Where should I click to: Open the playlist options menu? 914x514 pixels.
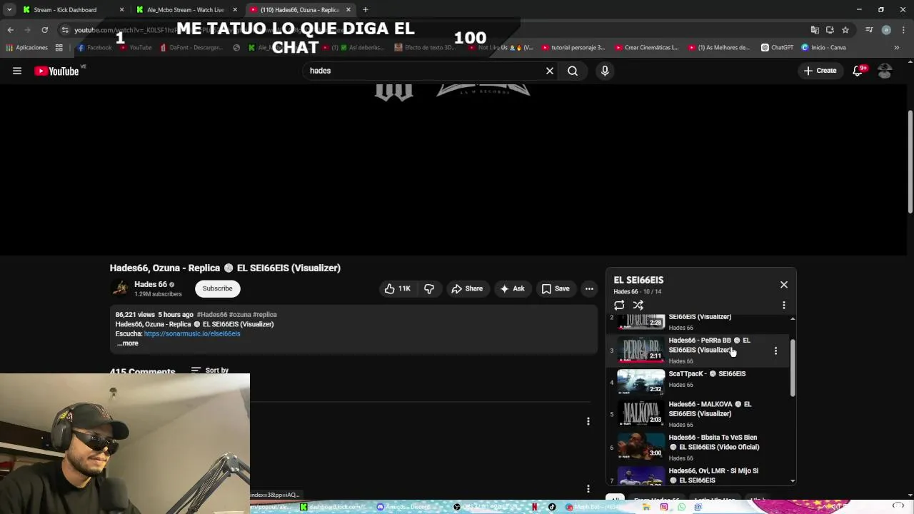pos(784,305)
